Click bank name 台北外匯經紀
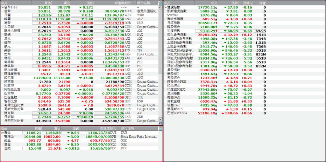The image size is (326, 162). click(147, 11)
